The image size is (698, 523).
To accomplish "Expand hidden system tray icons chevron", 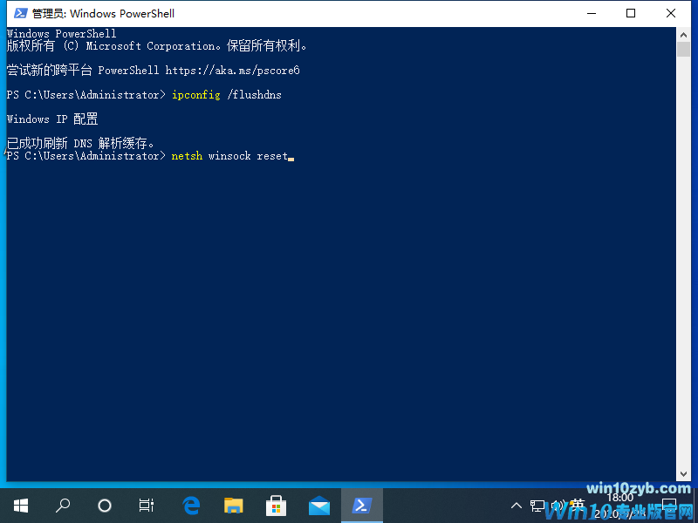I will 515,506.
